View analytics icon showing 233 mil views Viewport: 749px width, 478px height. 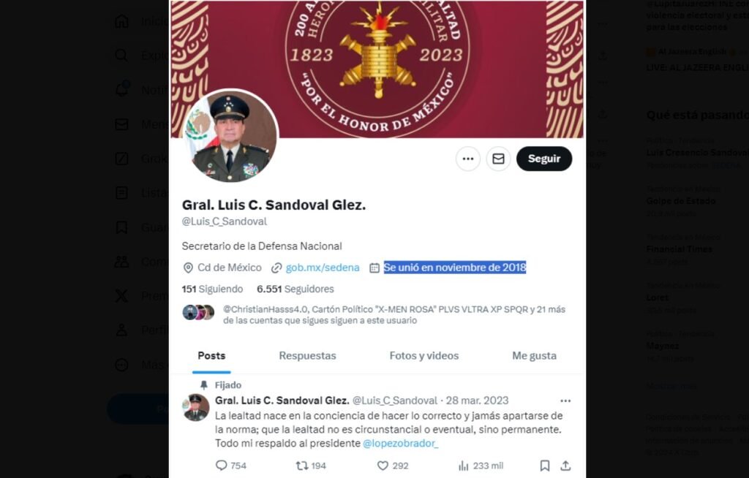click(x=481, y=466)
